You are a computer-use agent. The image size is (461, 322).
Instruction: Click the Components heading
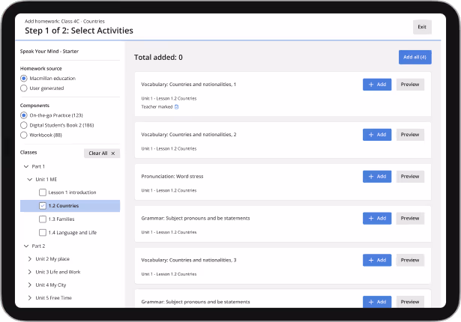34,106
